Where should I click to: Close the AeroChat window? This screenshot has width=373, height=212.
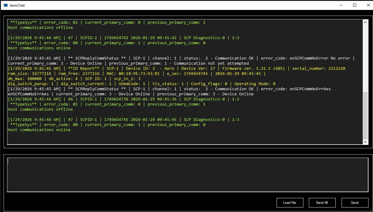coord(368,5)
